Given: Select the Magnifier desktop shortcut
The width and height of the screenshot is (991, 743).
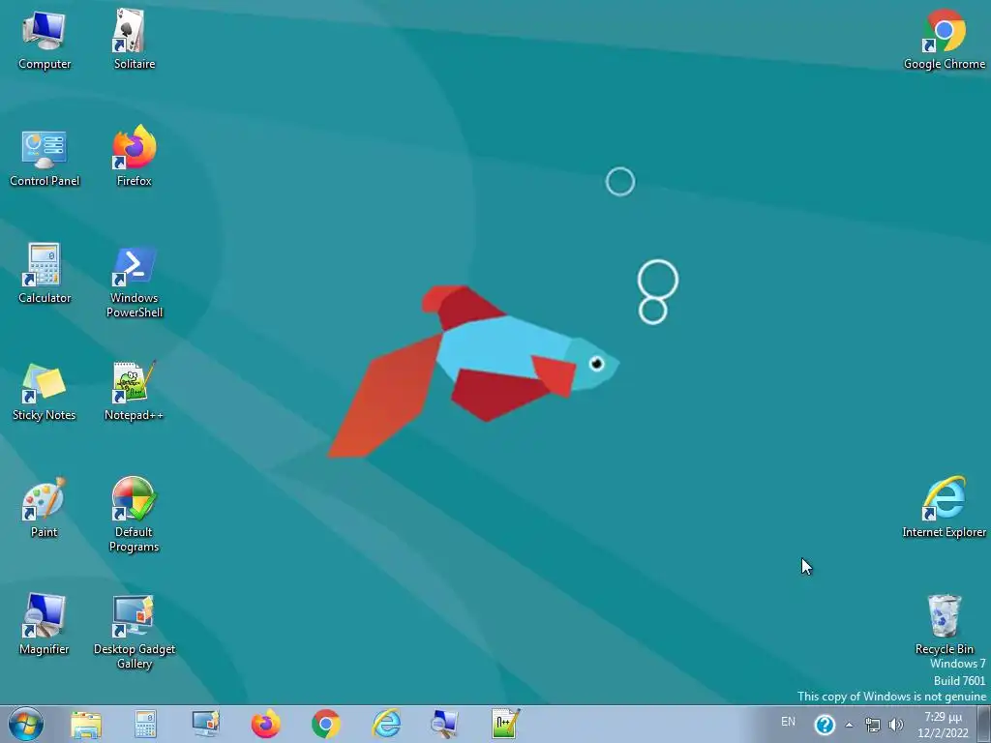Looking at the screenshot, I should point(45,626).
